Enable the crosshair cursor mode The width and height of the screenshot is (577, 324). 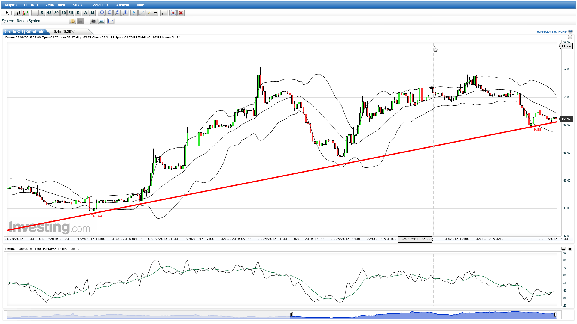[163, 13]
